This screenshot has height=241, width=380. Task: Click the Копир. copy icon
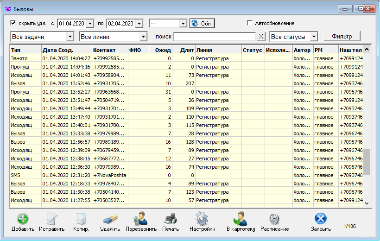[81, 219]
